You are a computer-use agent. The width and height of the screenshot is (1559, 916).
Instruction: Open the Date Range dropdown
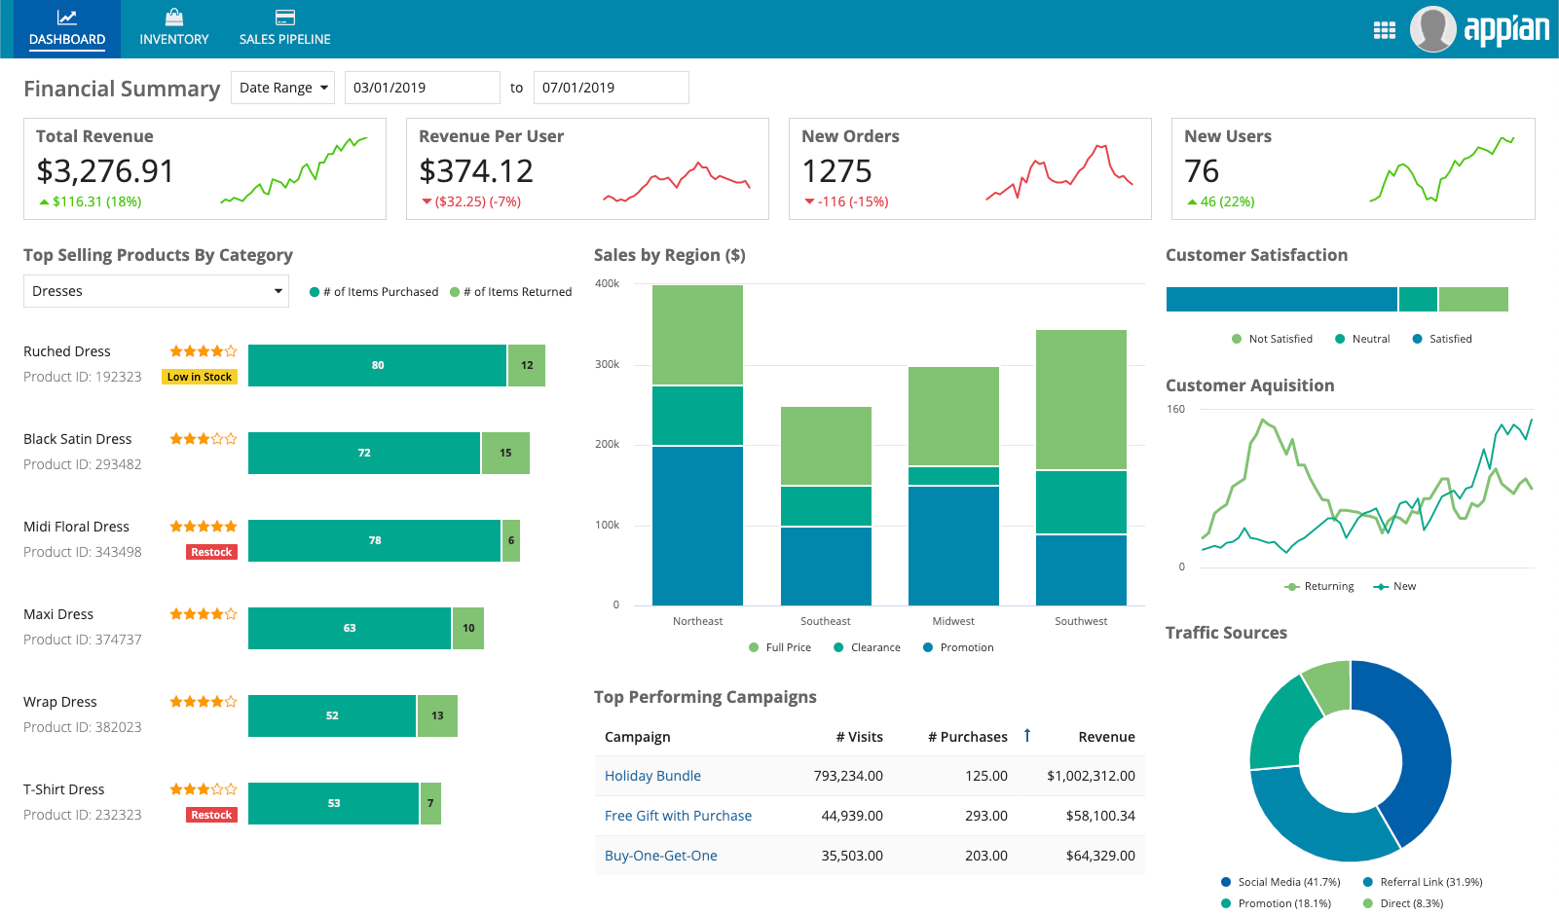click(x=283, y=88)
